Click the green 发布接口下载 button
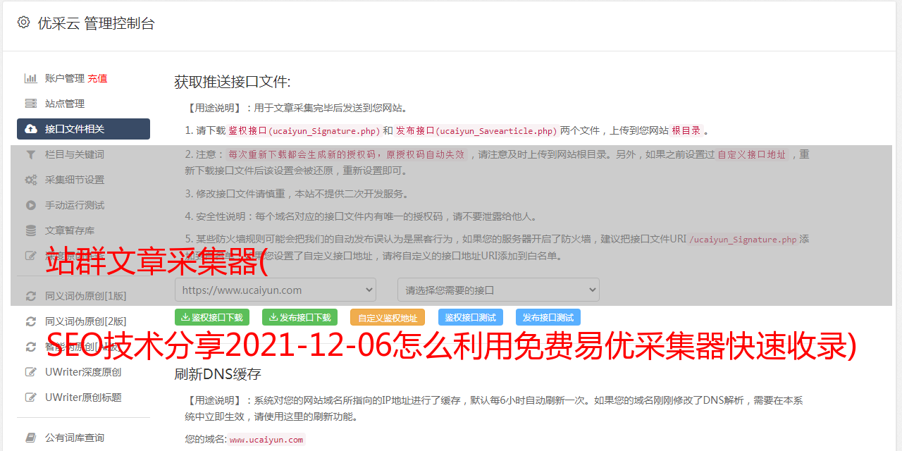 pos(299,317)
